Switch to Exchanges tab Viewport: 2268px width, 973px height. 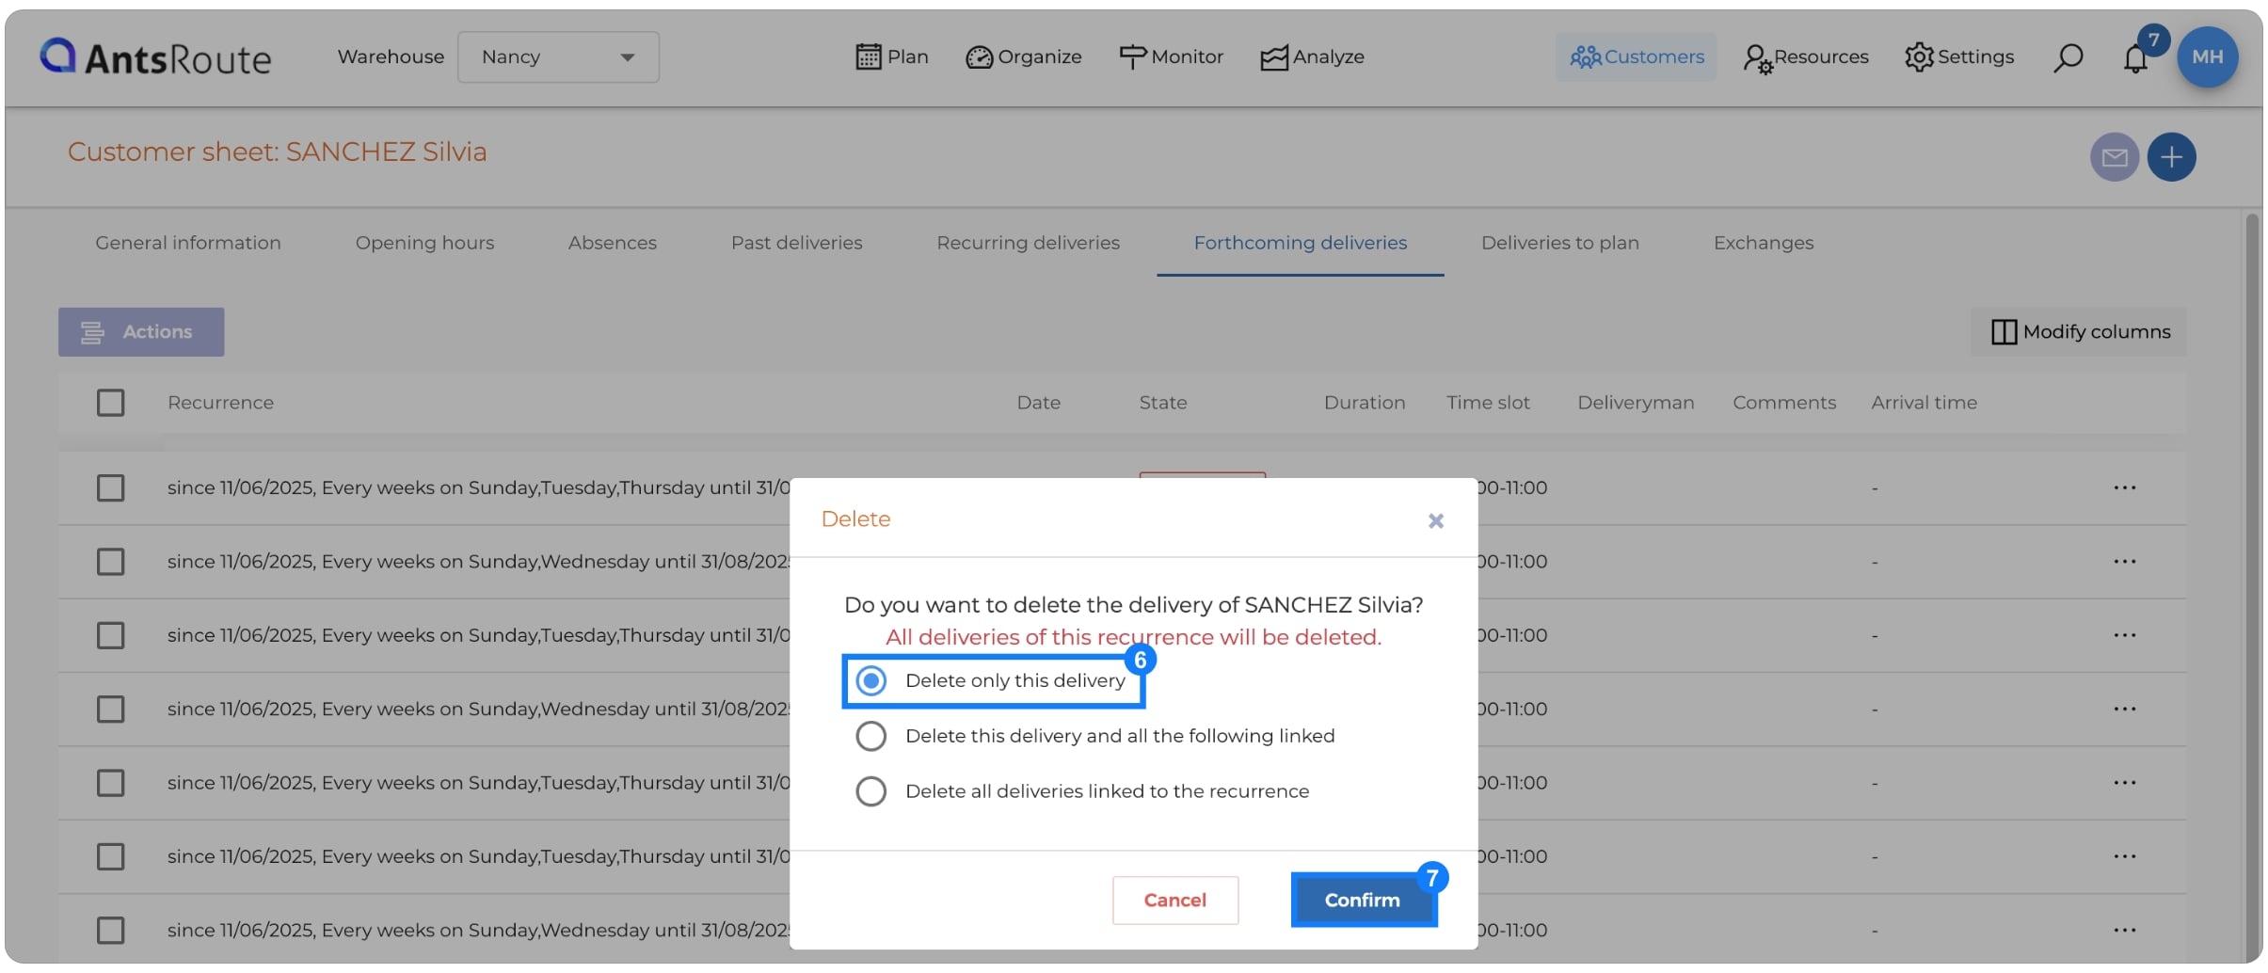[1764, 243]
